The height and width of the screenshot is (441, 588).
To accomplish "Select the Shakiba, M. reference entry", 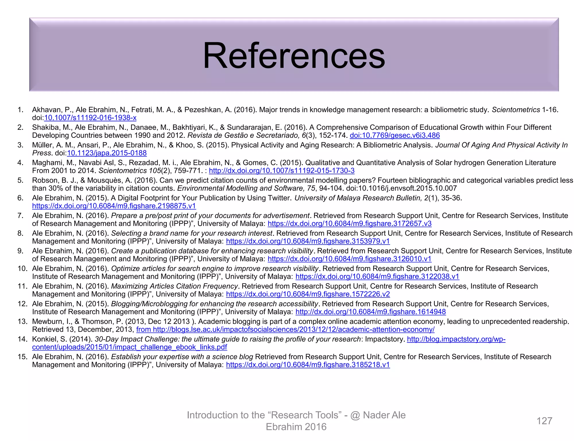I will click(292, 131).
